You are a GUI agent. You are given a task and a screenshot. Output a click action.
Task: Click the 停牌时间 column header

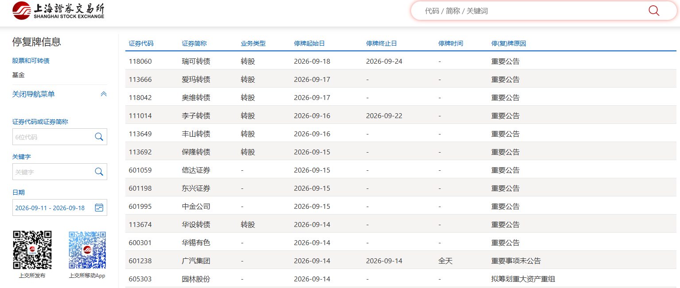click(451, 43)
